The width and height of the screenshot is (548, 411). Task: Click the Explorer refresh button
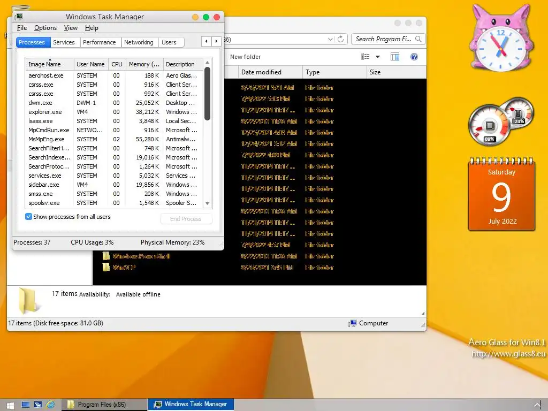coord(341,39)
